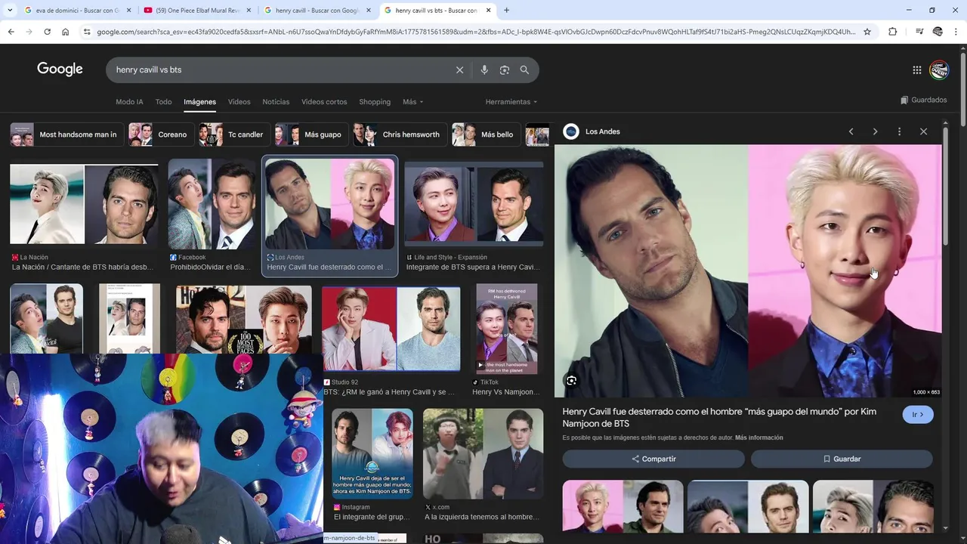Viewport: 967px width, 544px height.
Task: Click the Compartir share button
Action: [x=653, y=459]
